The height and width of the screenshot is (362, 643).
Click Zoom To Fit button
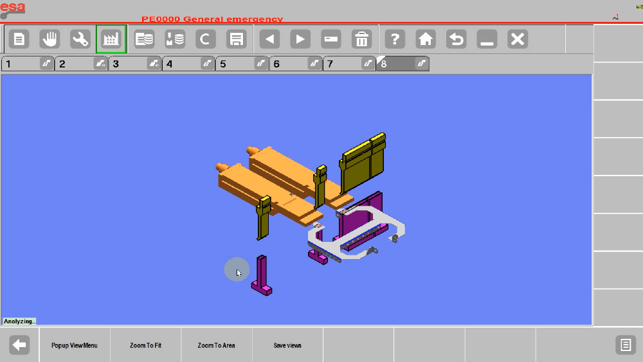click(145, 345)
